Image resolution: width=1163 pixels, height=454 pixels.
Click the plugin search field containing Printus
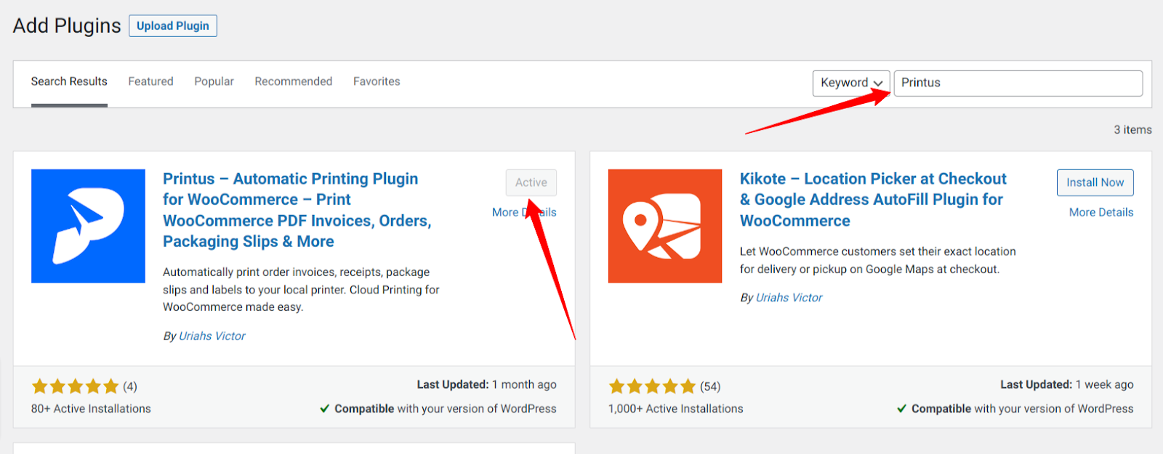1018,83
